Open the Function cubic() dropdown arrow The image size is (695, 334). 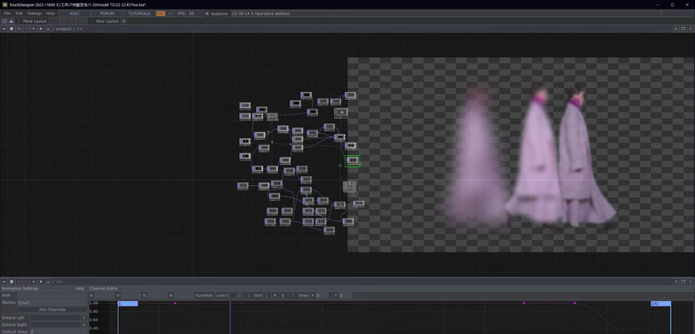239,295
